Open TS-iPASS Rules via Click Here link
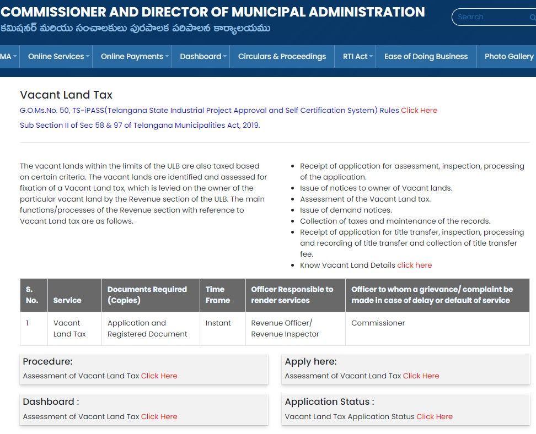 pos(419,110)
